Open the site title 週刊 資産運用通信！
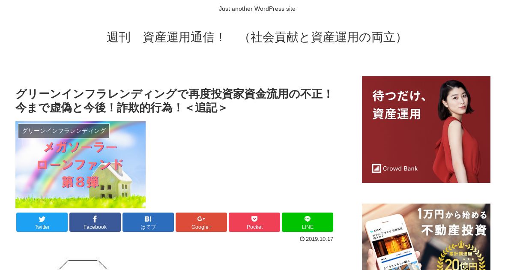This screenshot has height=270, width=514. [257, 37]
